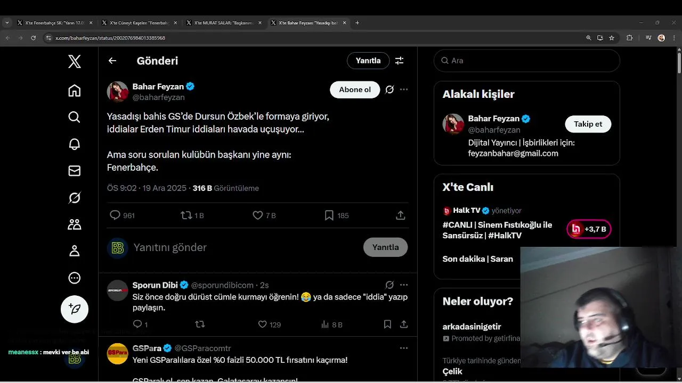Click Grok icon on Bahar Feyzan's post
The width and height of the screenshot is (682, 383).
point(389,89)
